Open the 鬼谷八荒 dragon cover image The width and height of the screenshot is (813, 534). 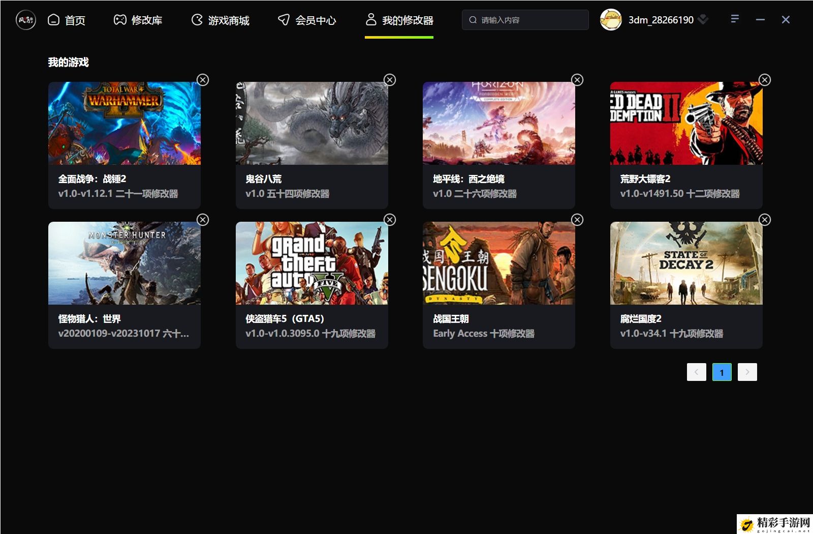312,123
